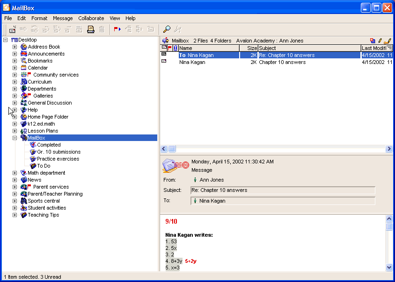Viewport: 395px width, 282px height.
Task: Toggle the flag column header in the list
Action: [169, 48]
